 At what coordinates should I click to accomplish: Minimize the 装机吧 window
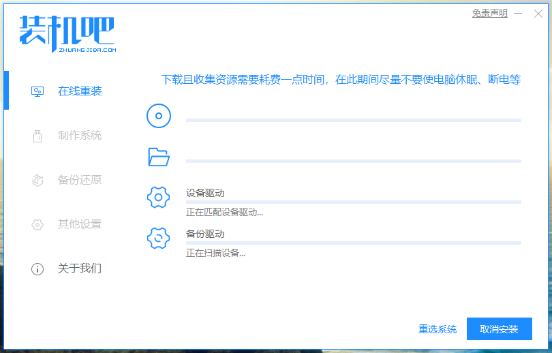(x=519, y=13)
